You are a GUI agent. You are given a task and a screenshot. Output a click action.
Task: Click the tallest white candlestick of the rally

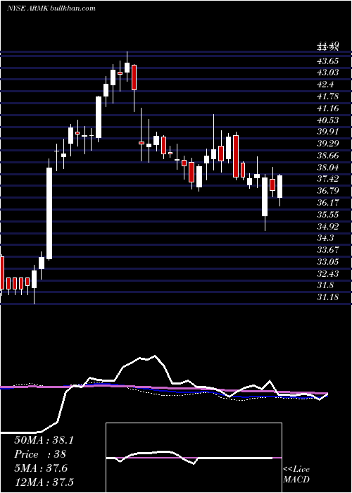(49, 213)
